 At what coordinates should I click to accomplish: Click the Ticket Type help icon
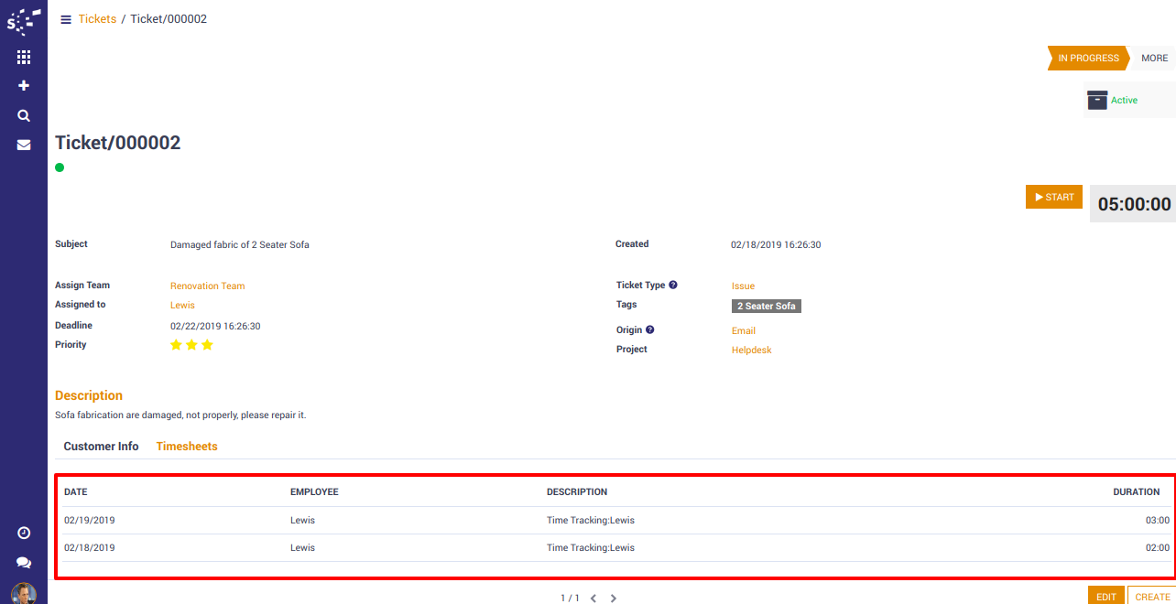coord(673,286)
